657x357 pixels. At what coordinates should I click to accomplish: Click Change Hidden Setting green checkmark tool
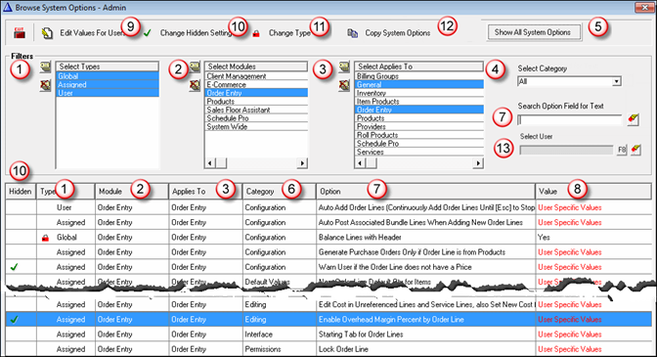tap(148, 32)
